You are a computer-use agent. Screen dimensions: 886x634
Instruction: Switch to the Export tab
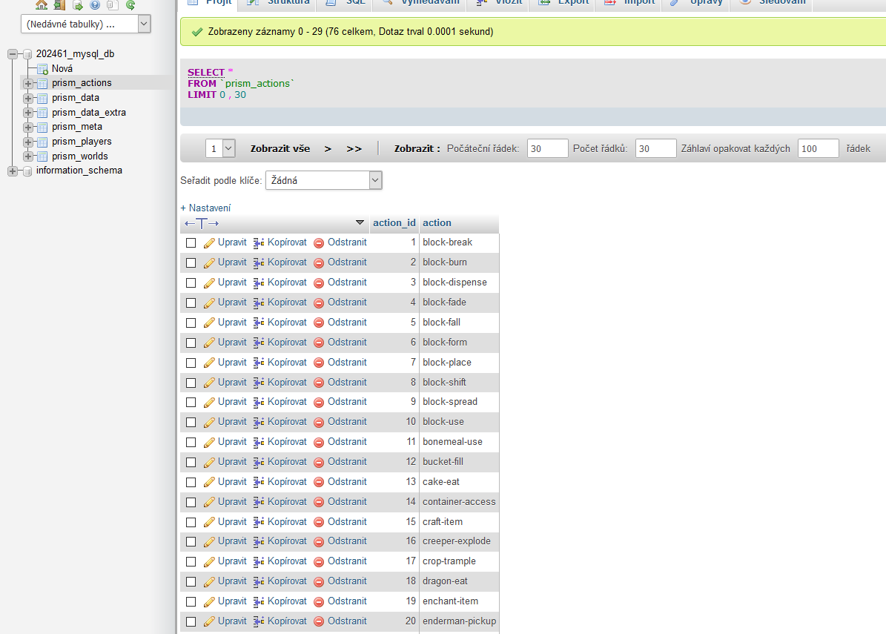point(565,3)
